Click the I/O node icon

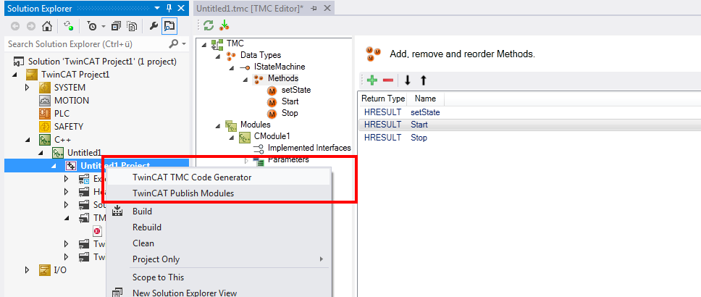[x=45, y=270]
